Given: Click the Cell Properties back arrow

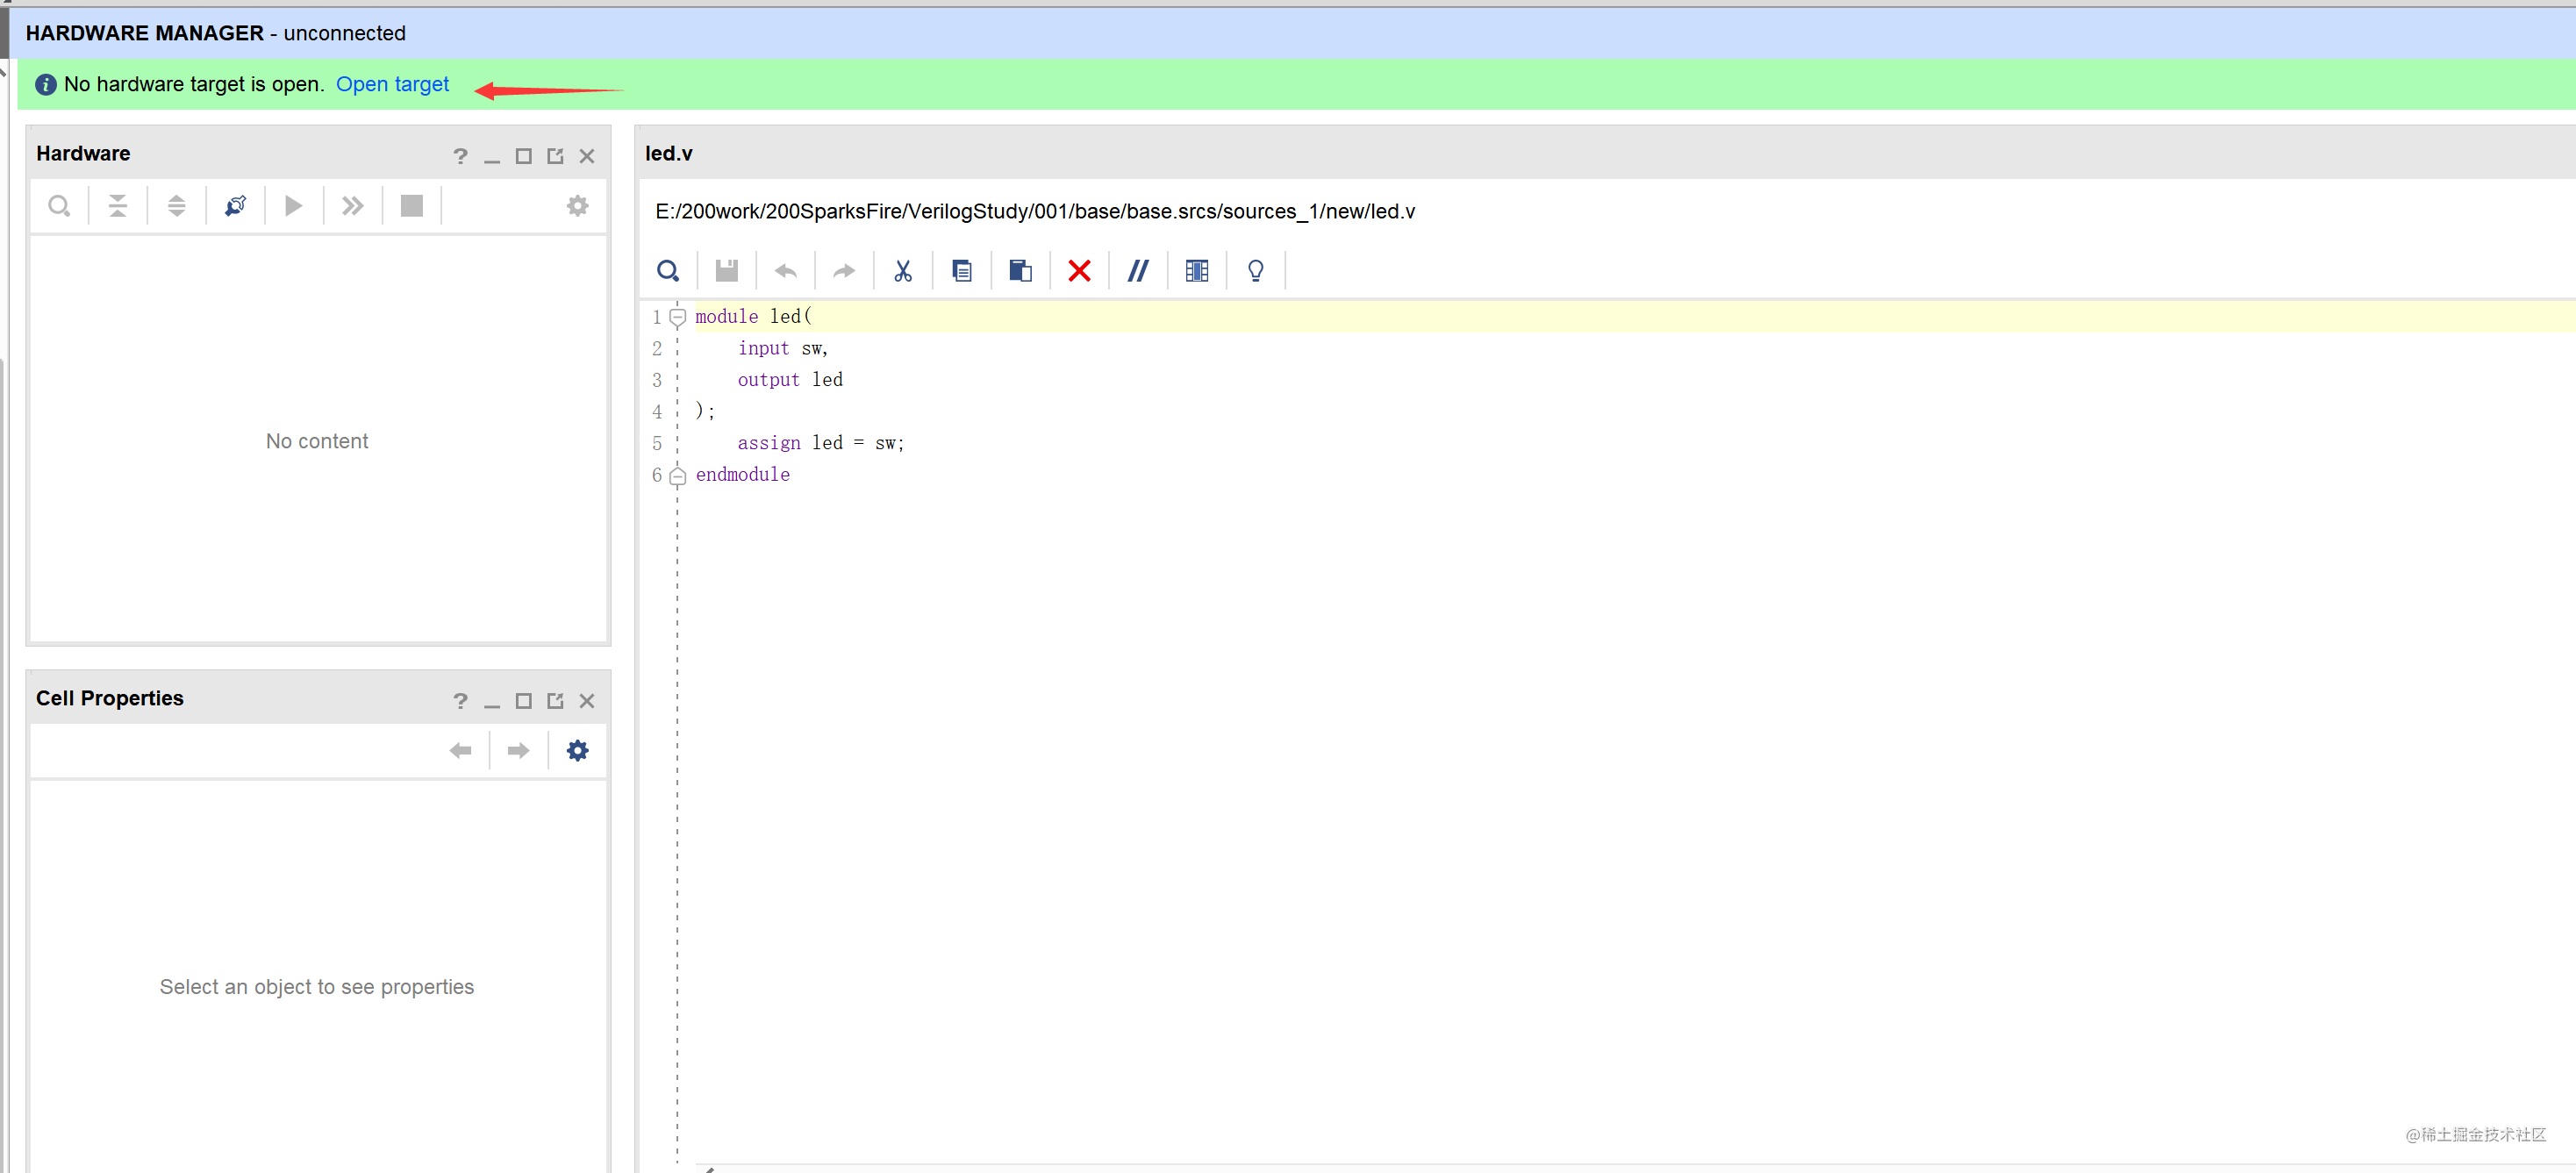Looking at the screenshot, I should 460,751.
